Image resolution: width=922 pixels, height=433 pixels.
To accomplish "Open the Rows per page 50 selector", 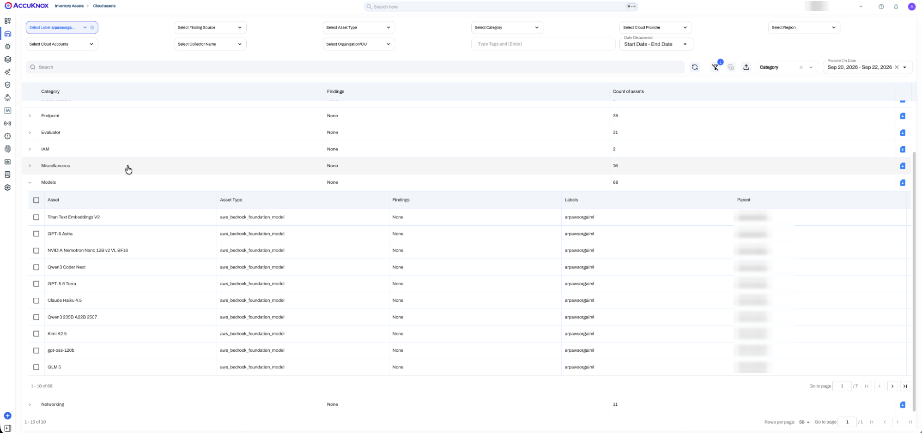I will click(x=804, y=422).
